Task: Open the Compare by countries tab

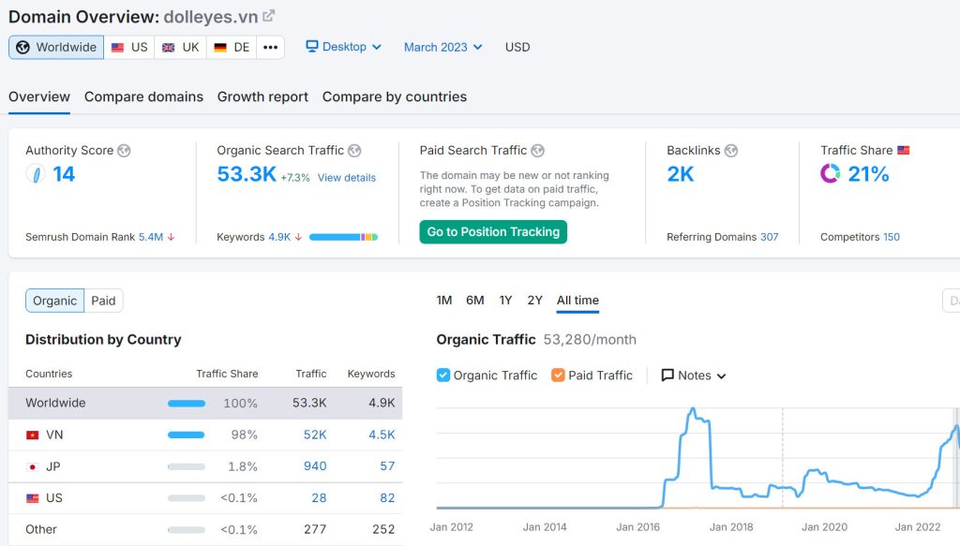Action: point(395,96)
